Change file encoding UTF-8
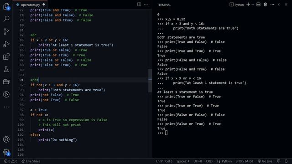Image resolution: width=292 pixels, height=164 pixels. pyautogui.click(x=198, y=161)
